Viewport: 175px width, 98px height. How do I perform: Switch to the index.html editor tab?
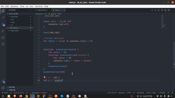(42, 10)
